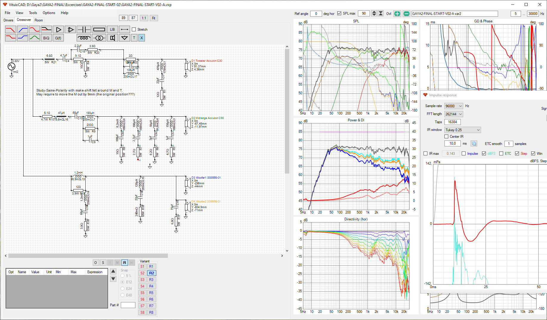Add a capacitor component
The height and width of the screenshot is (320, 547).
[84, 30]
